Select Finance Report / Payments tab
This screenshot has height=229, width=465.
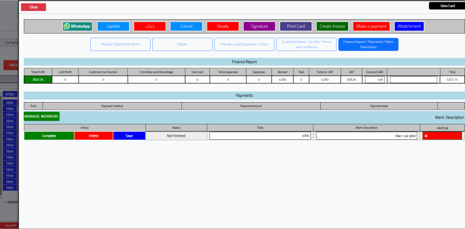tap(369, 45)
